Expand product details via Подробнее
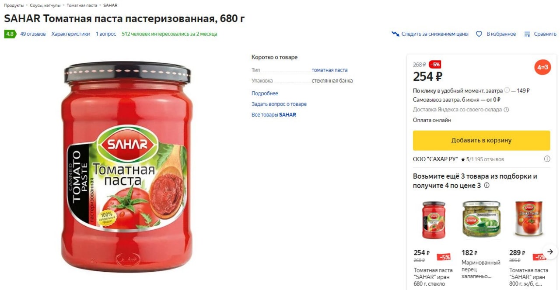The width and height of the screenshot is (560, 290). pyautogui.click(x=265, y=93)
